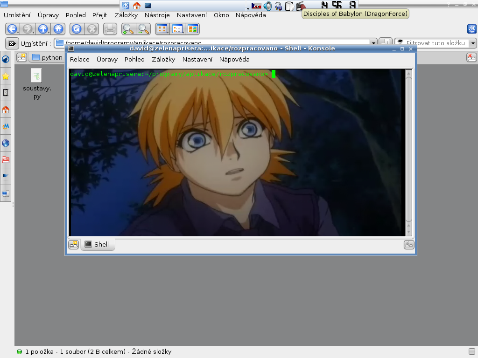Click the stop loading toolbar icon
The height and width of the screenshot is (358, 478).
coord(92,29)
